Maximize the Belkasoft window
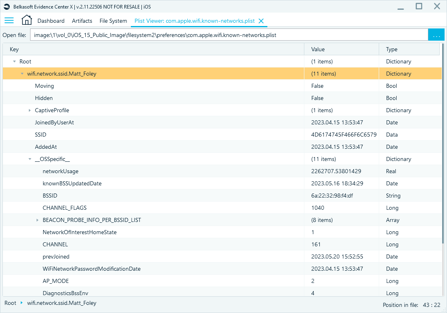 [x=419, y=6]
